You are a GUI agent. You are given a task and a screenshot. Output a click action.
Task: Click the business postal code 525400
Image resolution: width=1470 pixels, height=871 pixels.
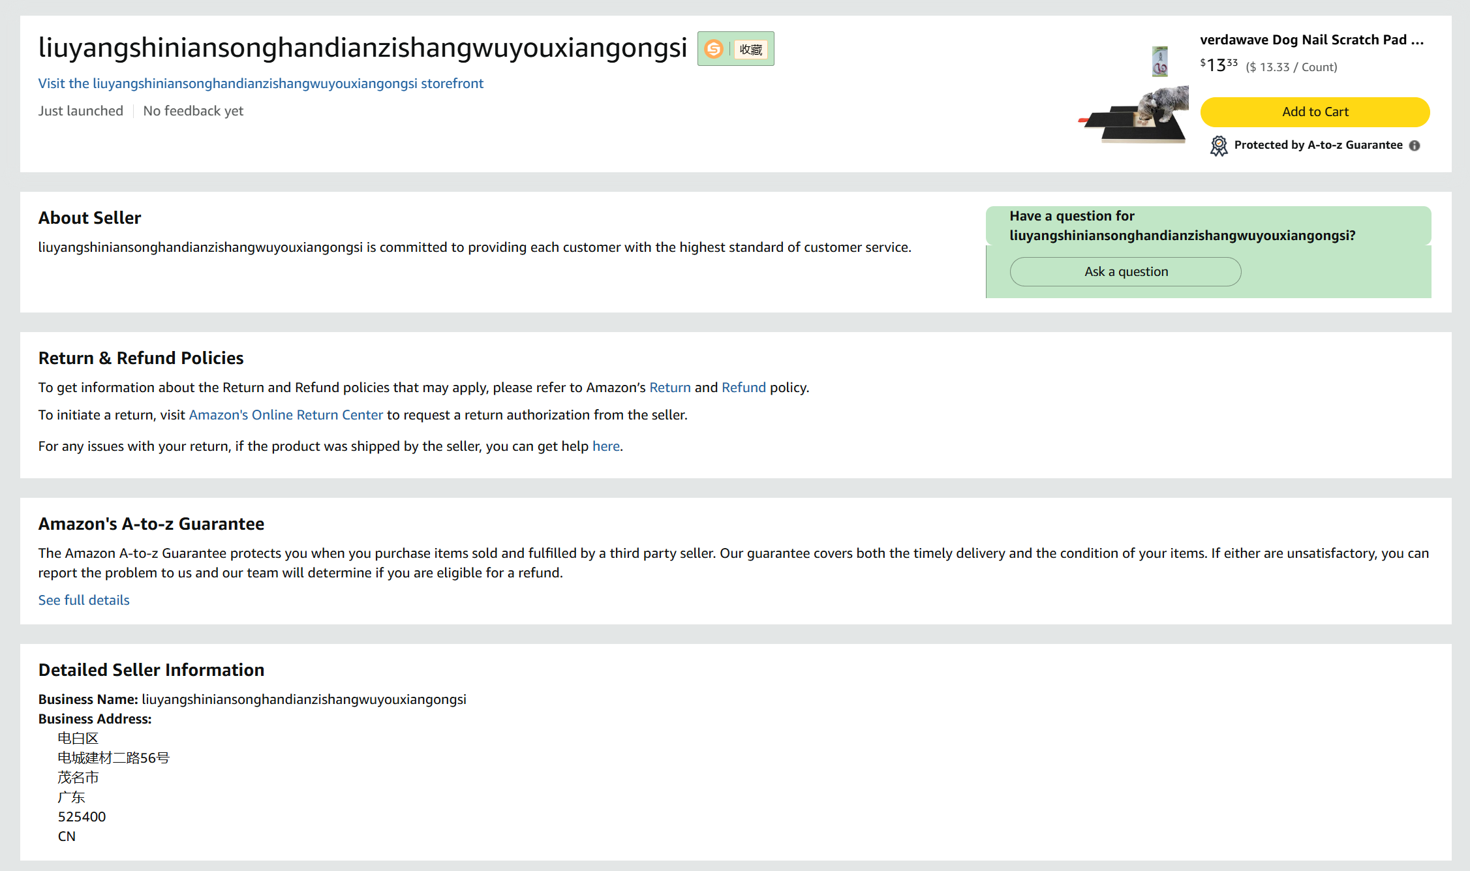82,817
